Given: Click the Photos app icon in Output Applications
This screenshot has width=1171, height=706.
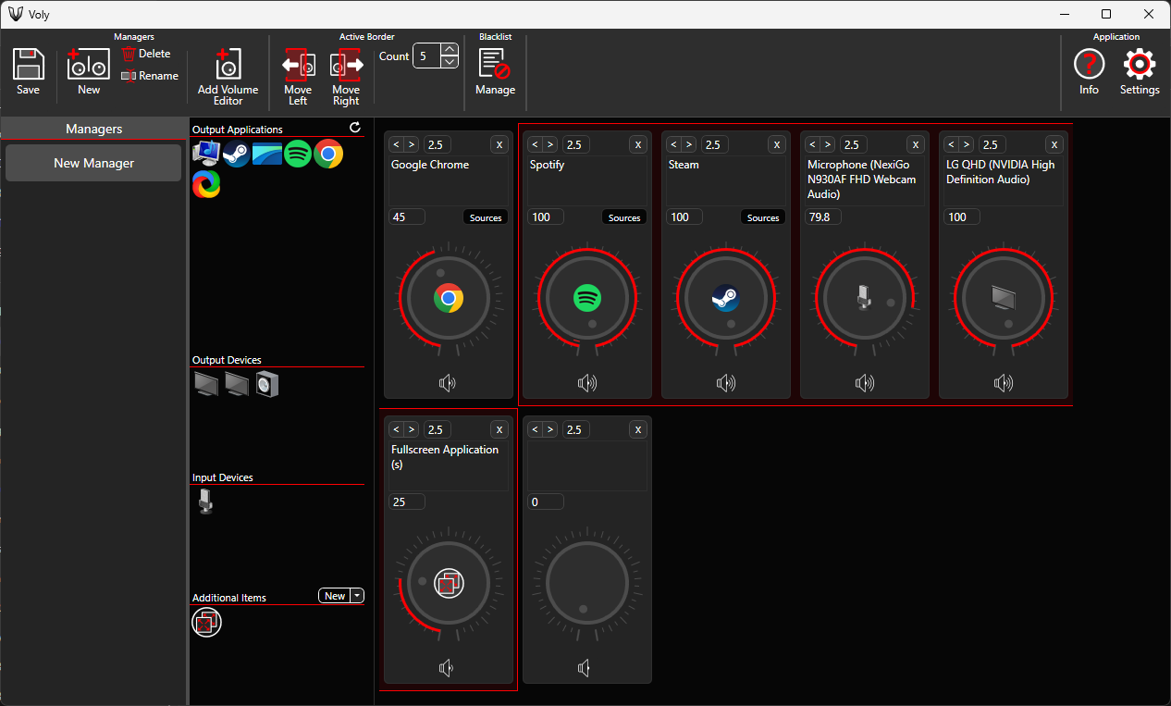Looking at the screenshot, I should click(266, 154).
